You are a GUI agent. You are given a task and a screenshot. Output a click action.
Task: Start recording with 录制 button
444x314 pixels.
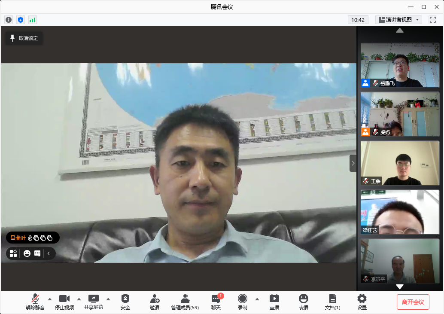click(x=243, y=302)
